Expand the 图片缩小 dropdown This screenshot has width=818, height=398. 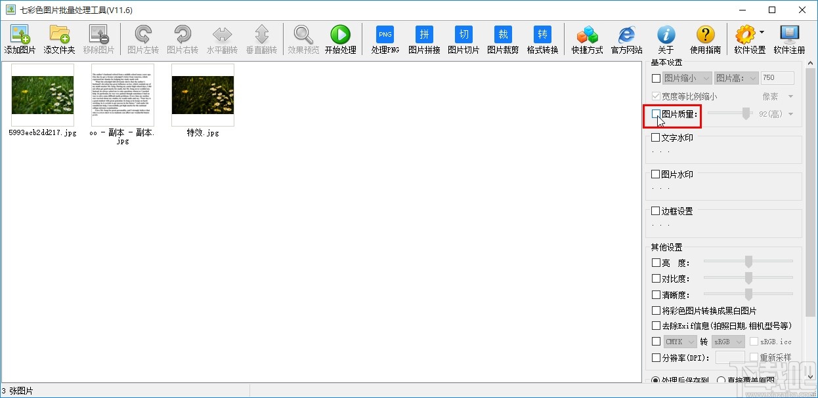(x=687, y=78)
